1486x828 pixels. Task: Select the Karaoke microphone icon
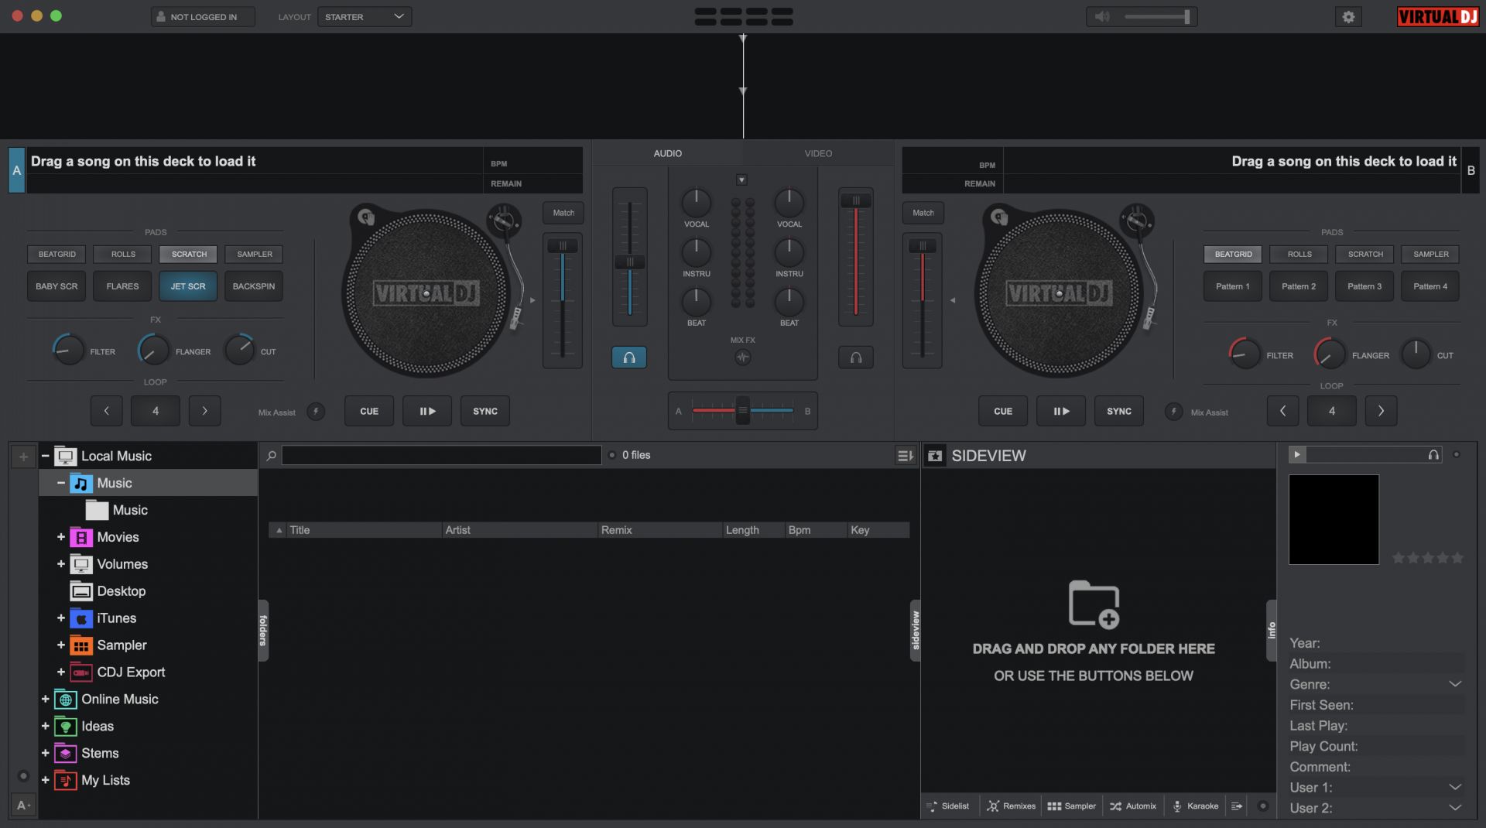coord(1176,806)
